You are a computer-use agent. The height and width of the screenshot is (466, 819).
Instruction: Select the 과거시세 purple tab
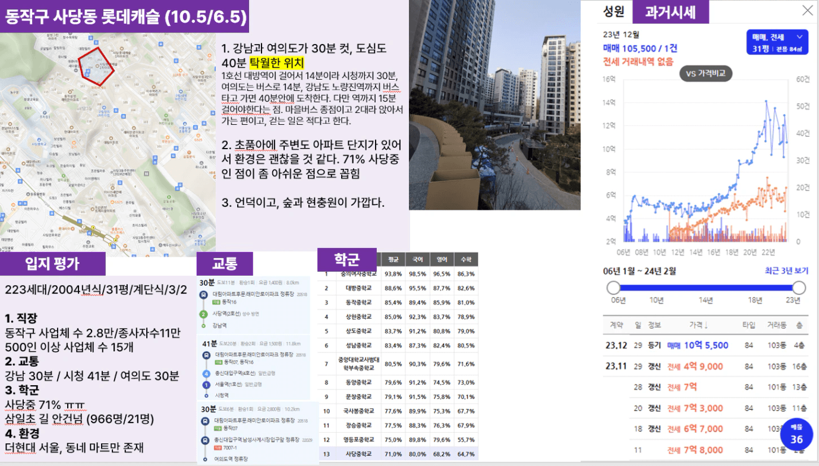tap(670, 12)
